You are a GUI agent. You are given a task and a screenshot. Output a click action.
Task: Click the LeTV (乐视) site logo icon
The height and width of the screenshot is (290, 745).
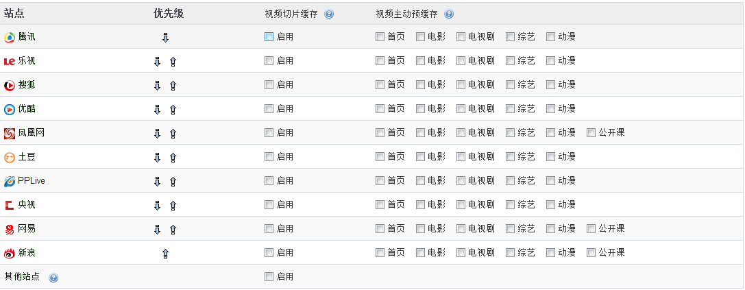click(10, 61)
